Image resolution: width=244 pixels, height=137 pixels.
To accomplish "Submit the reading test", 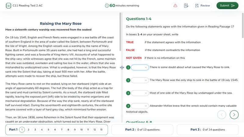I will pyautogui.click(x=227, y=5).
